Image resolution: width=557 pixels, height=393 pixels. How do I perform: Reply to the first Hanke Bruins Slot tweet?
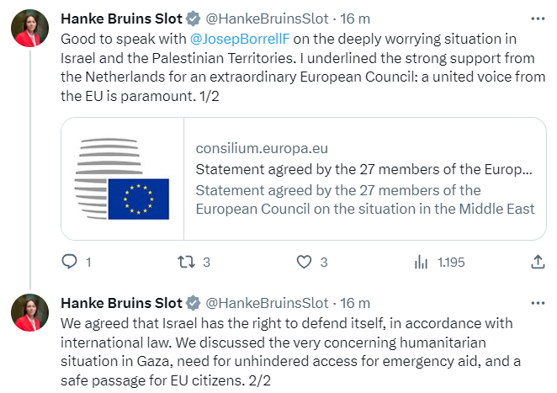tap(69, 263)
